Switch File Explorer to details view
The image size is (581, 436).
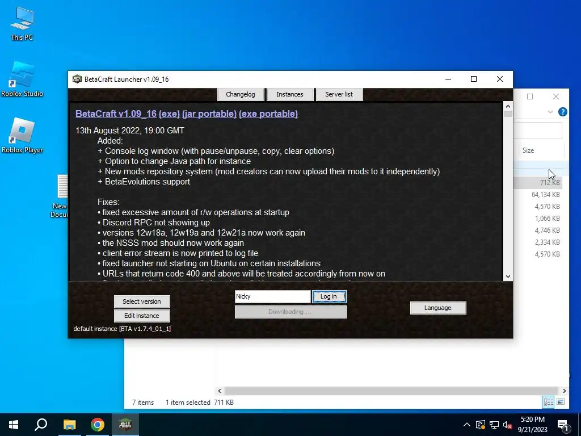[549, 402]
